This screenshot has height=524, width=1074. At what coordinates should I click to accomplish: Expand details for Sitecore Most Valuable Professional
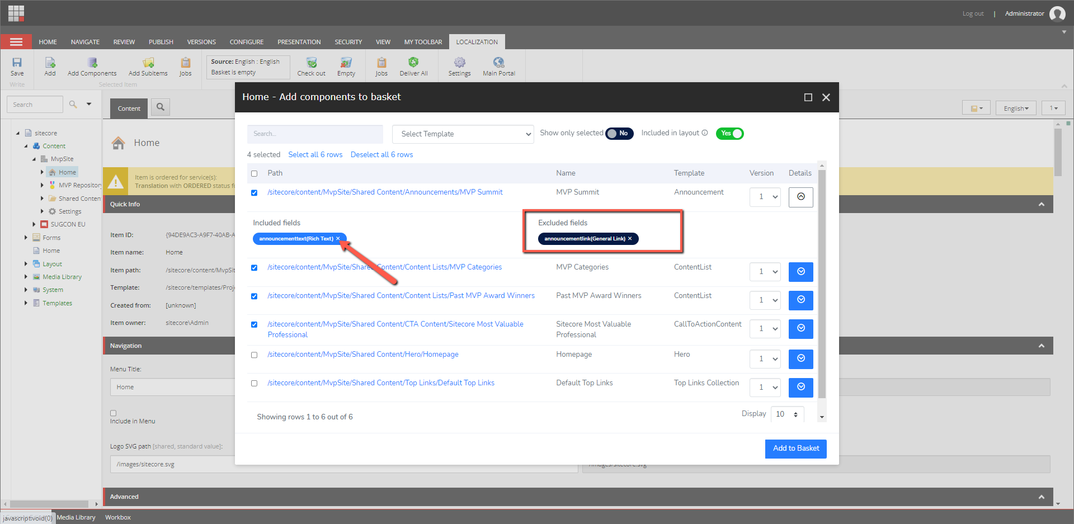(801, 329)
